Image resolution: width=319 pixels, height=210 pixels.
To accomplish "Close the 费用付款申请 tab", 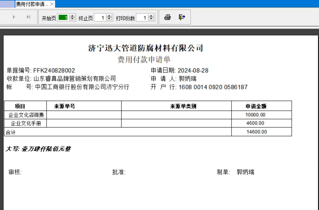I will coord(52,4).
